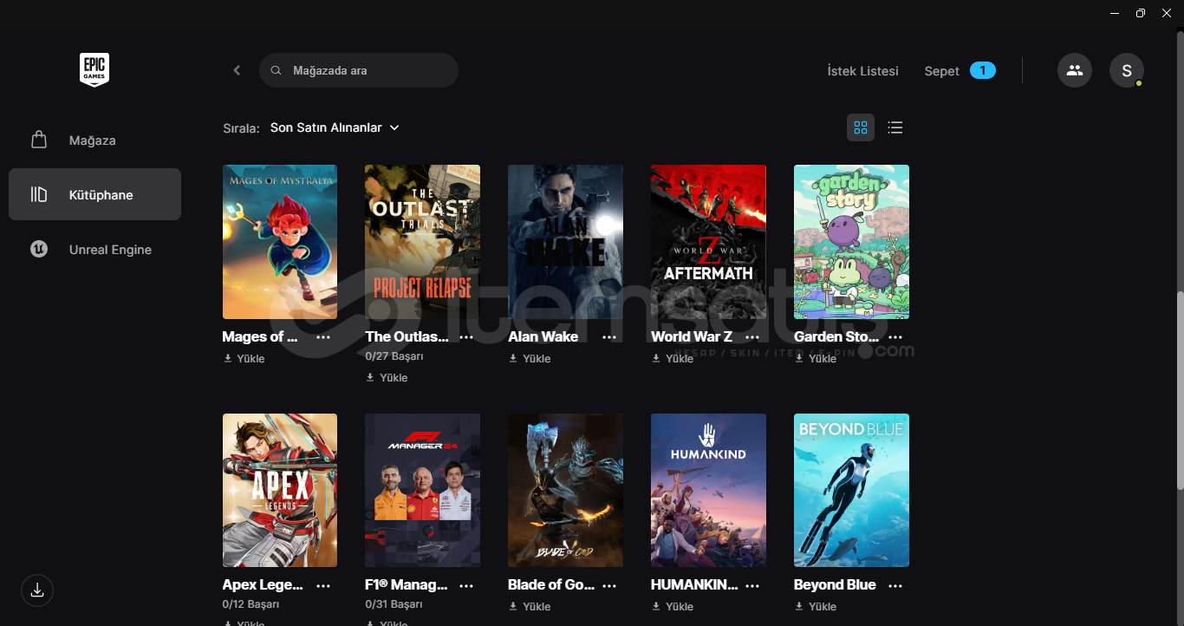Open the Apex Legends cover art
Viewport: 1184px width, 626px height.
(x=280, y=490)
